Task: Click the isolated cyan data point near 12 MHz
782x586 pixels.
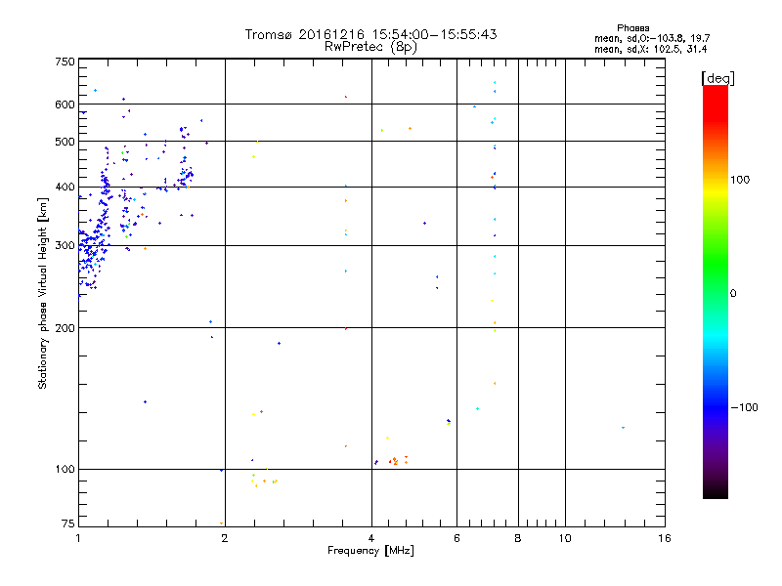Action: pyautogui.click(x=623, y=428)
